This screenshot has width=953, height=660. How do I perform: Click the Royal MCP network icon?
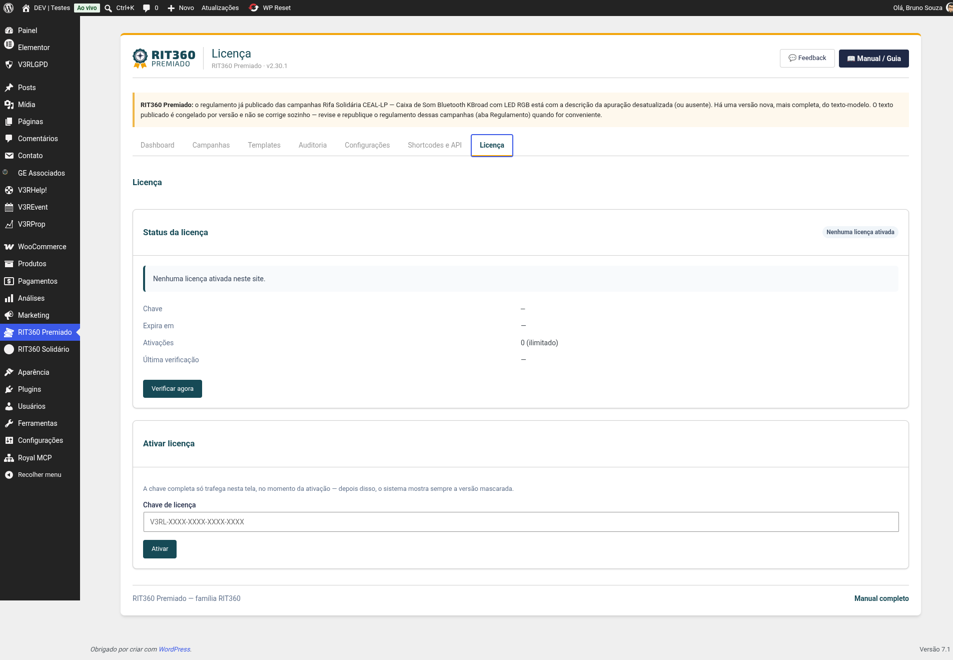pyautogui.click(x=9, y=458)
